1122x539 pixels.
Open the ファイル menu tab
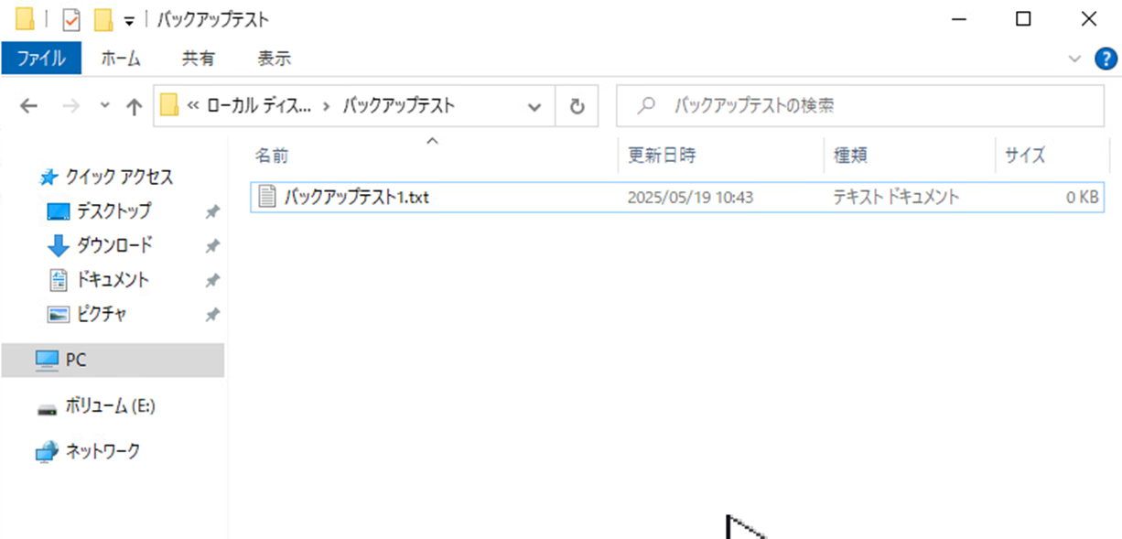(x=41, y=59)
